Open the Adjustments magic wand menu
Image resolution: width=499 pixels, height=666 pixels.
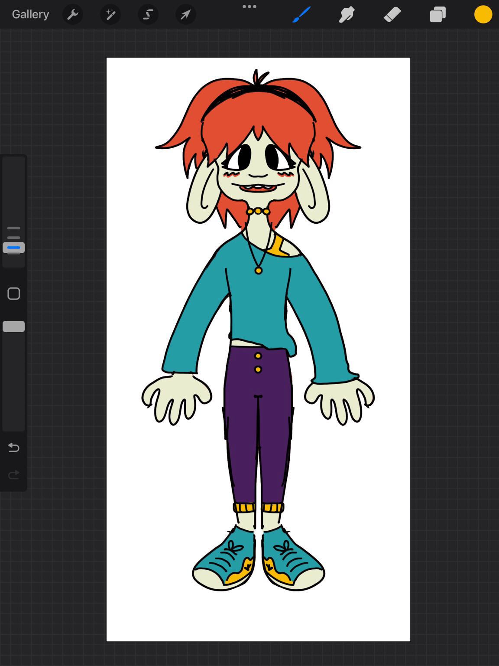(x=110, y=15)
